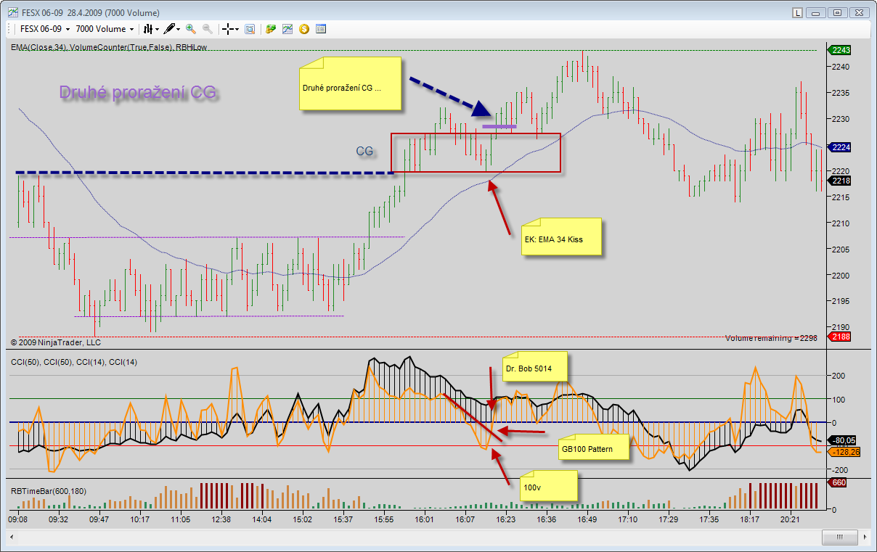The width and height of the screenshot is (877, 552).
Task: Click the grayed zoom out icon
Action: [208, 29]
